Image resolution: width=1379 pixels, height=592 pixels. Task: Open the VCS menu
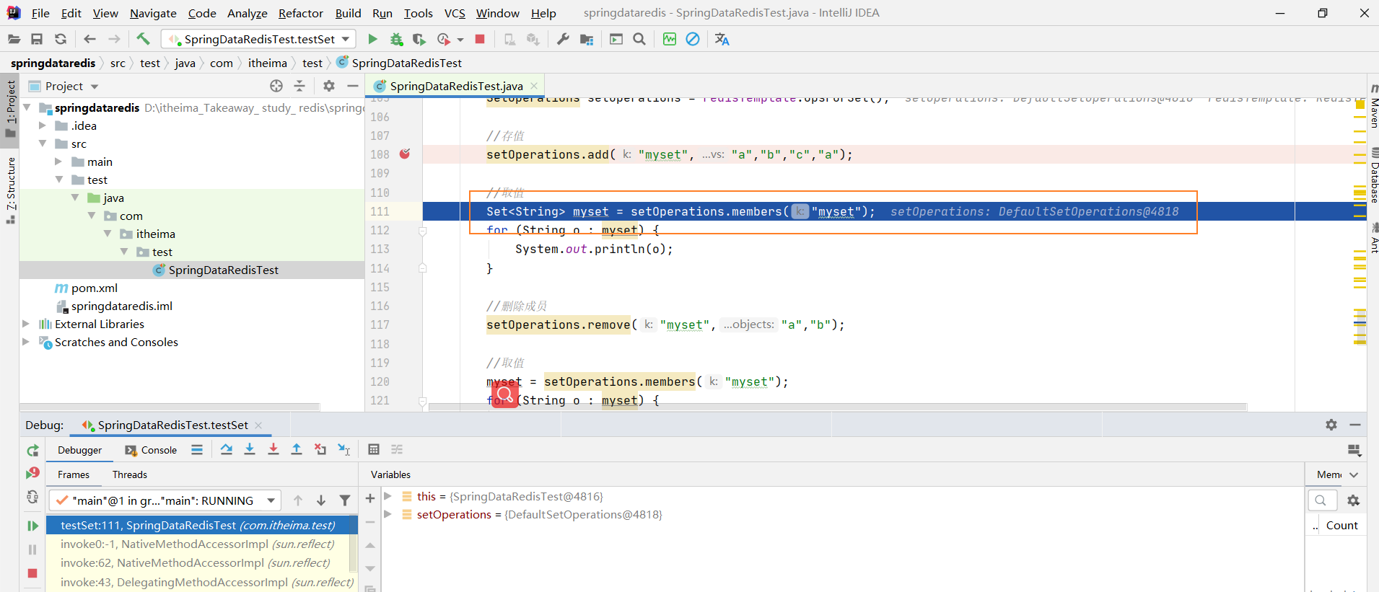click(455, 13)
